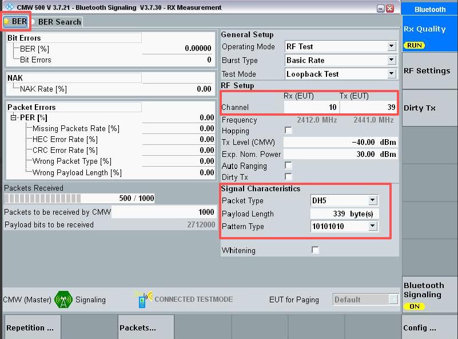Screen dimensions: 458x339
Task: Click the Packet Errors section header
Action: (x=74, y=107)
